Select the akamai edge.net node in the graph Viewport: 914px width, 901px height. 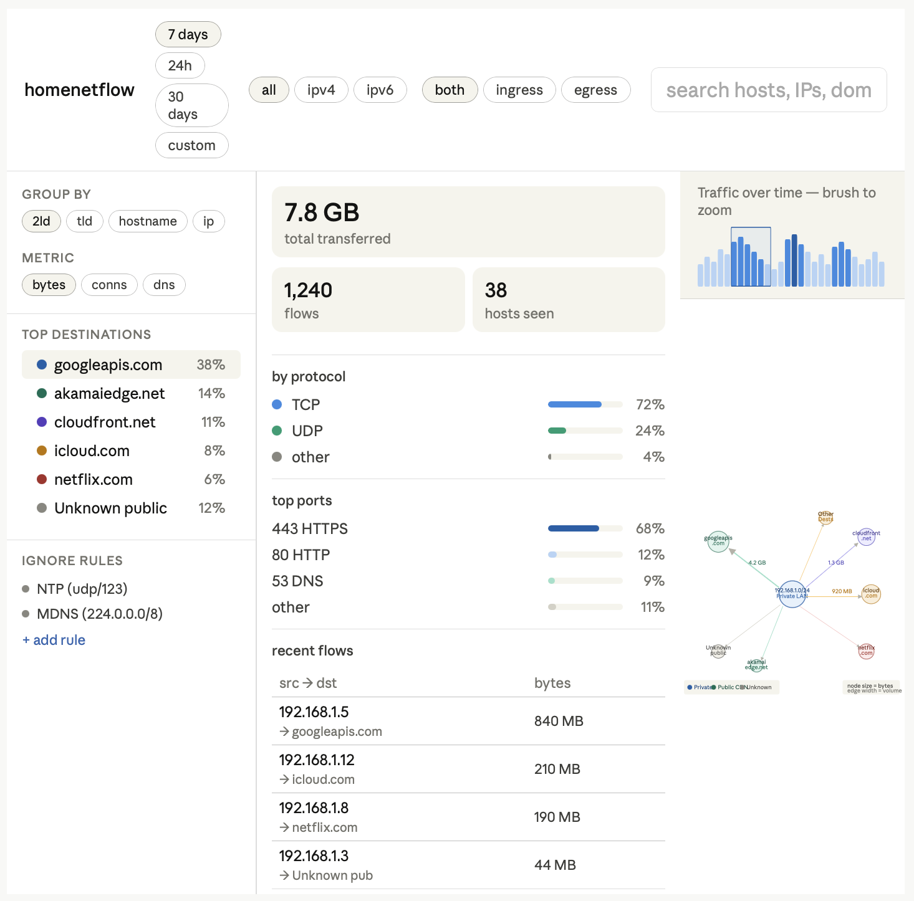756,664
